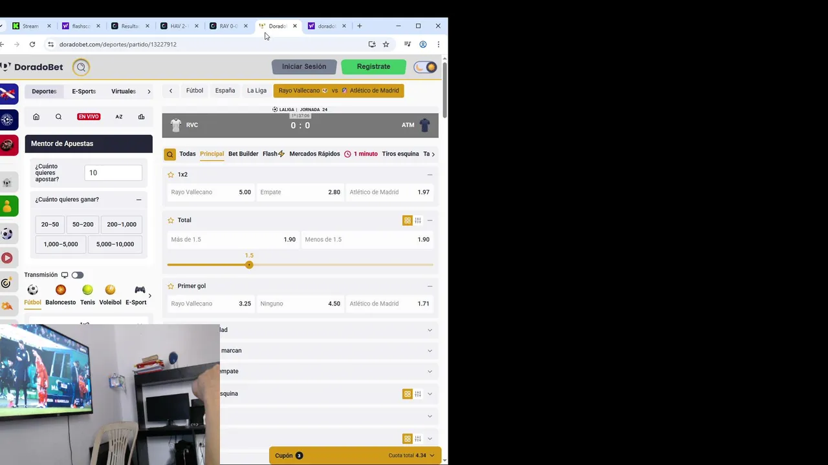828x465 pixels.
Task: Switch Total market to slider view
Action: pyautogui.click(x=418, y=220)
